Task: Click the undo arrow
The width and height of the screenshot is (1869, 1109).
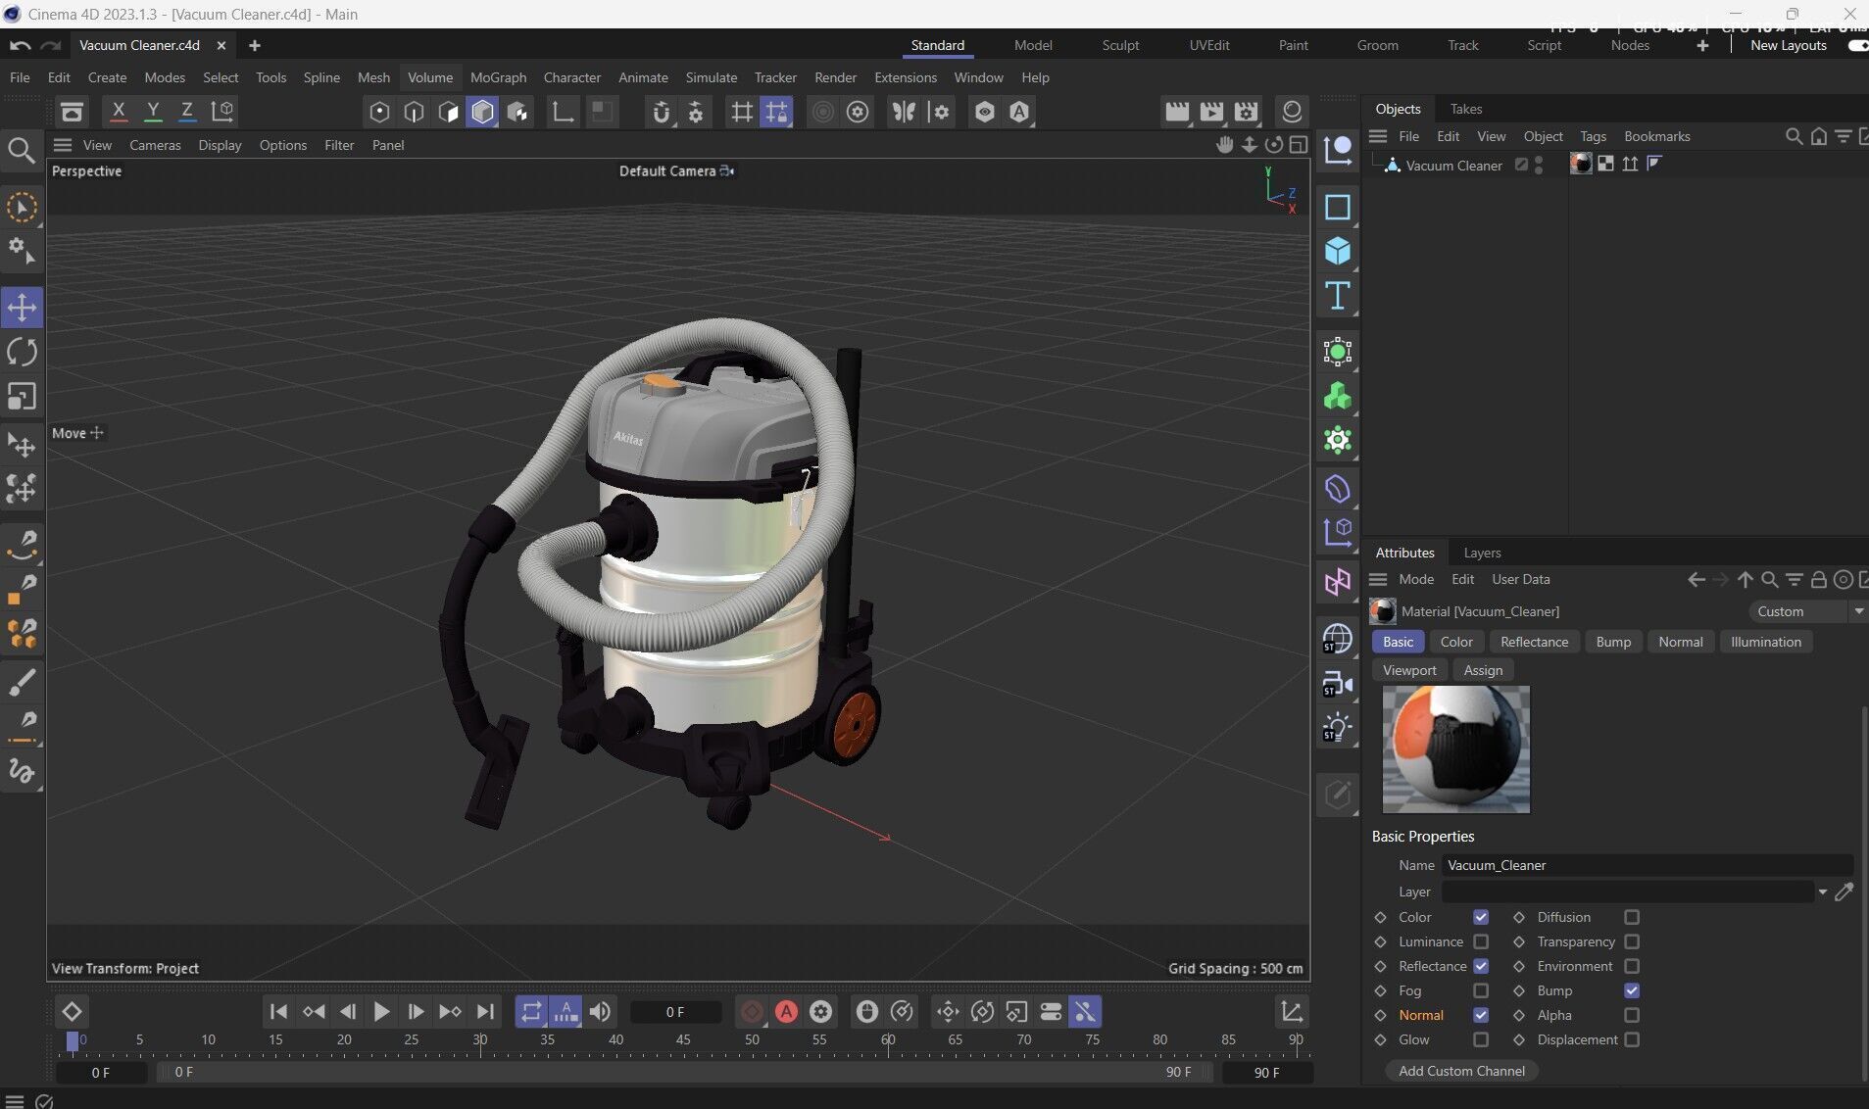Action: point(21,45)
